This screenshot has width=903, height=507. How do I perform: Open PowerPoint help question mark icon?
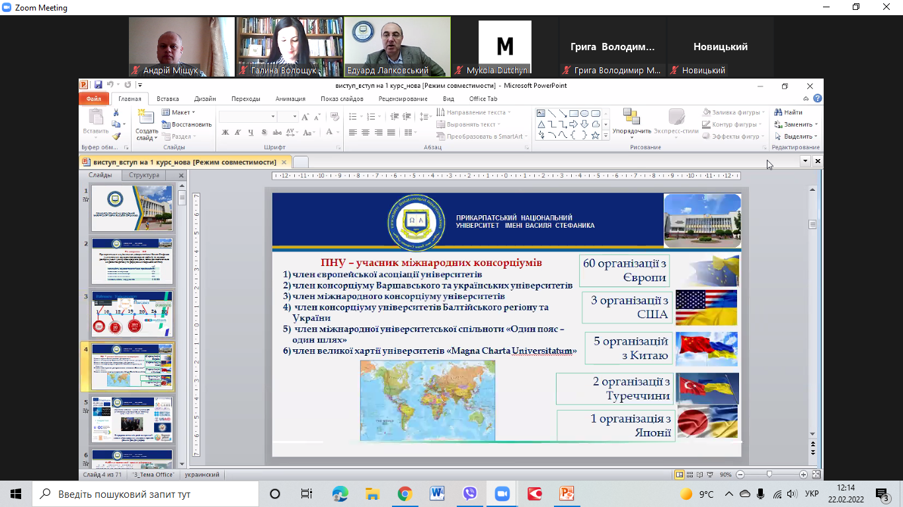pos(818,98)
